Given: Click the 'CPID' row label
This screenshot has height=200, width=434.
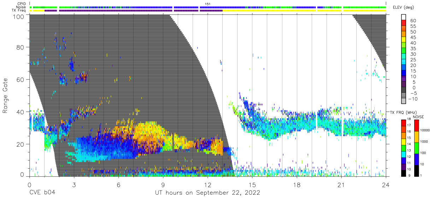Looking at the screenshot, I should [x=21, y=4].
